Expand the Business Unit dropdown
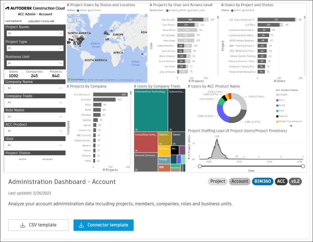 coord(35,63)
